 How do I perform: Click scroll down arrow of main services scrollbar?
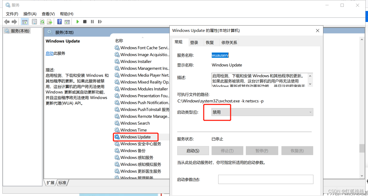point(362,176)
